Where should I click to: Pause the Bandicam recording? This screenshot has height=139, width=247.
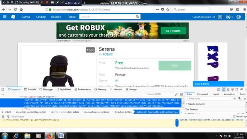(42, 2)
